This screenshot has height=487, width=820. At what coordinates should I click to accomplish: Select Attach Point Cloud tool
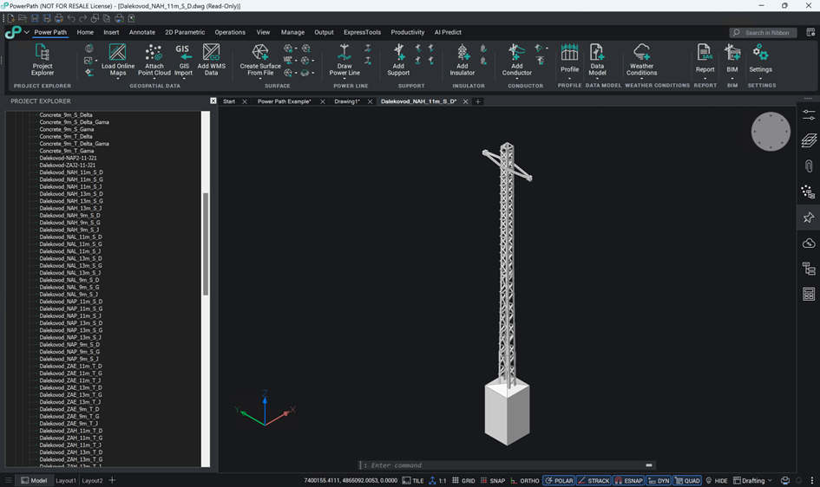point(154,59)
